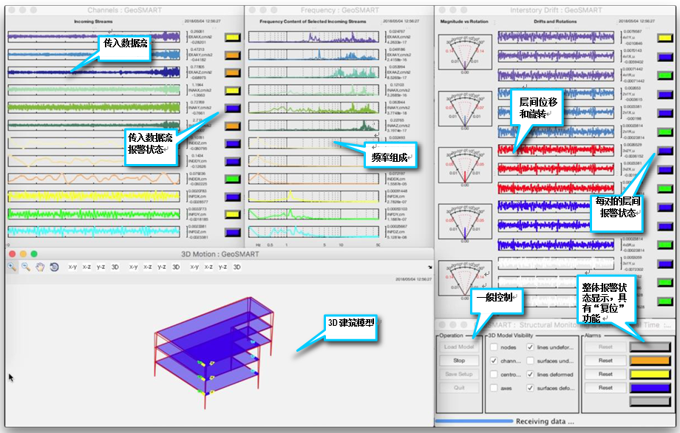Click the top Magnitude vs Rotation gauge

pos(464,53)
